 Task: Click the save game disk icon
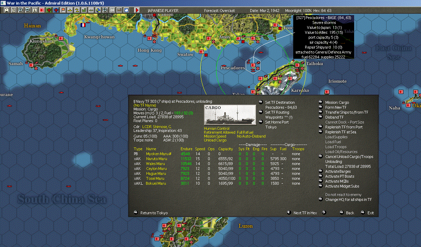(x=7, y=10)
